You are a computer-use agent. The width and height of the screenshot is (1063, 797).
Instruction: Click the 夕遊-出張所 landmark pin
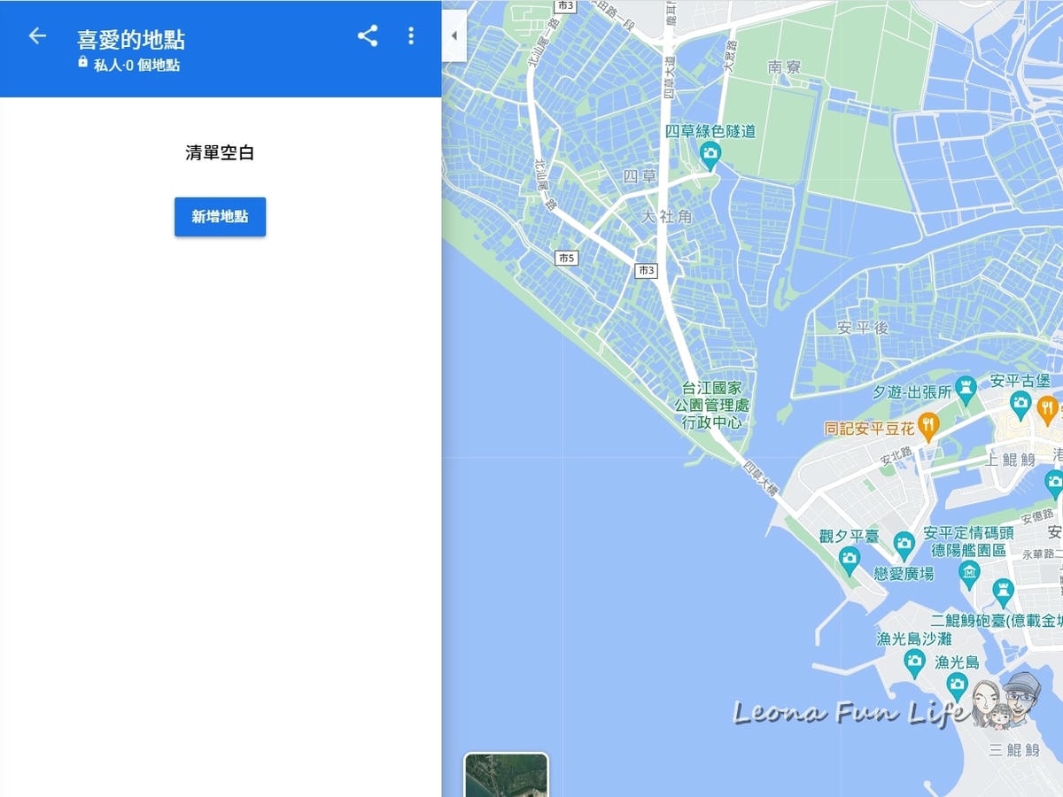[966, 389]
